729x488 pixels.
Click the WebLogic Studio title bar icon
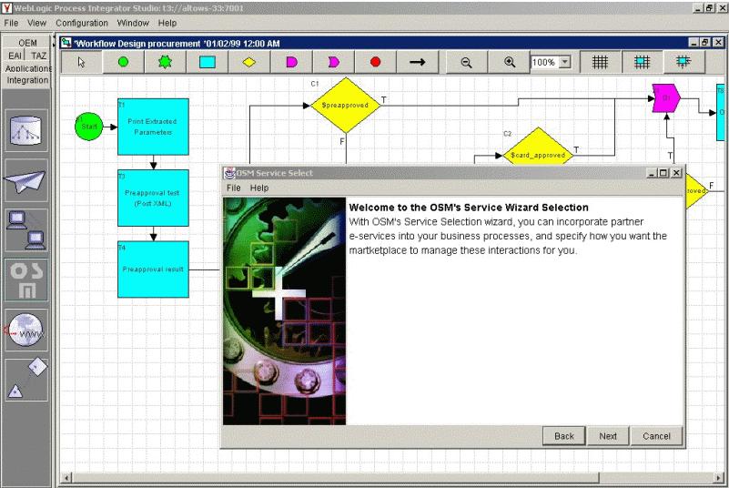click(x=7, y=7)
